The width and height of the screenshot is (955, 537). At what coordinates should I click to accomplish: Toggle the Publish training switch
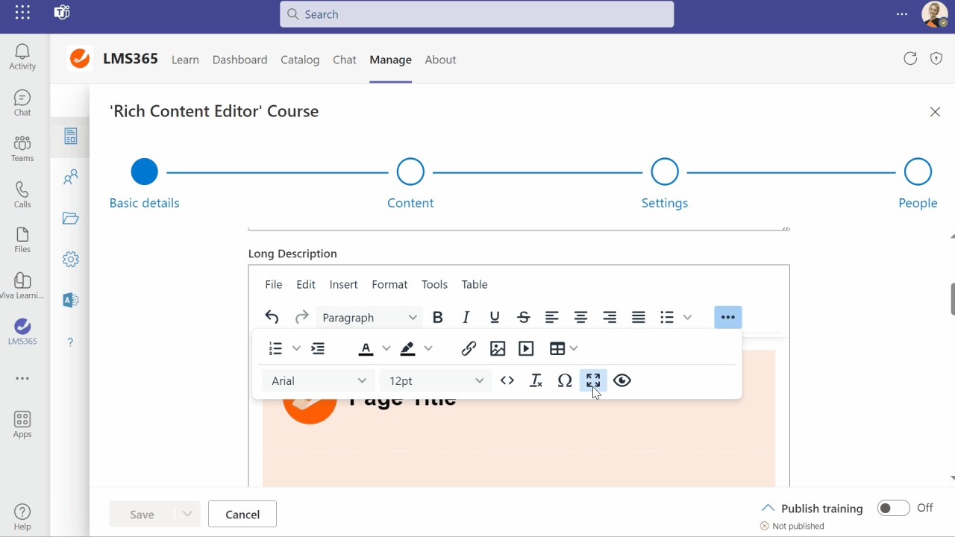893,508
